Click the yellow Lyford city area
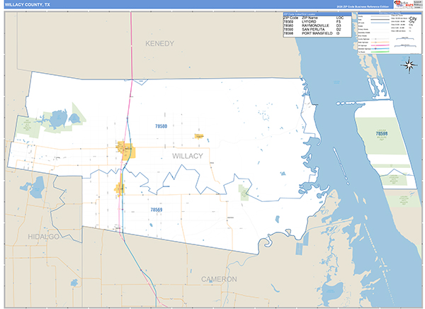This screenshot has width=425, height=309. [x=119, y=189]
